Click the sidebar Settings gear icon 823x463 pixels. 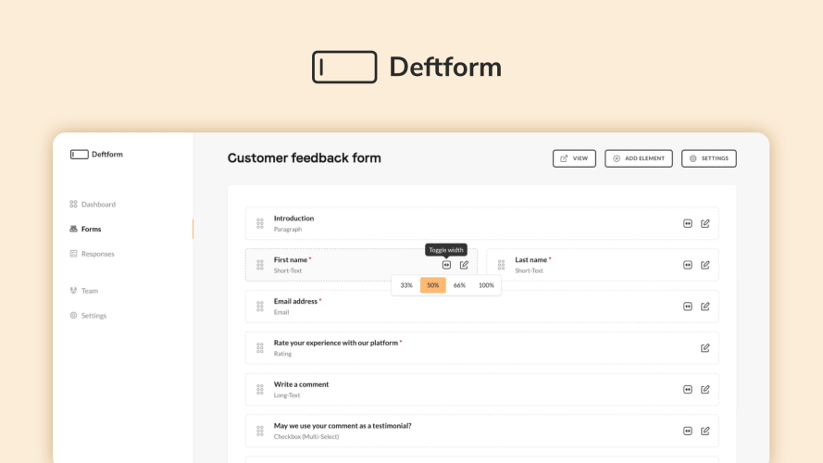73,316
